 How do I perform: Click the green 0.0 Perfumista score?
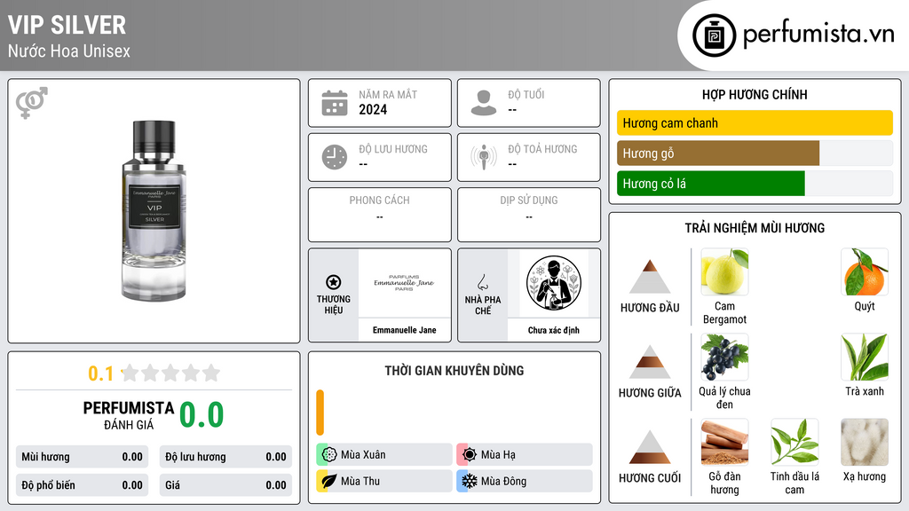click(202, 414)
